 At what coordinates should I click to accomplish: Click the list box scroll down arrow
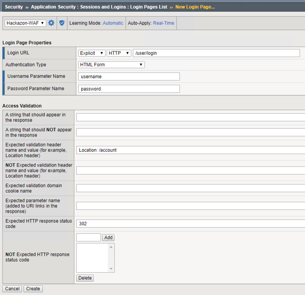pos(111,268)
